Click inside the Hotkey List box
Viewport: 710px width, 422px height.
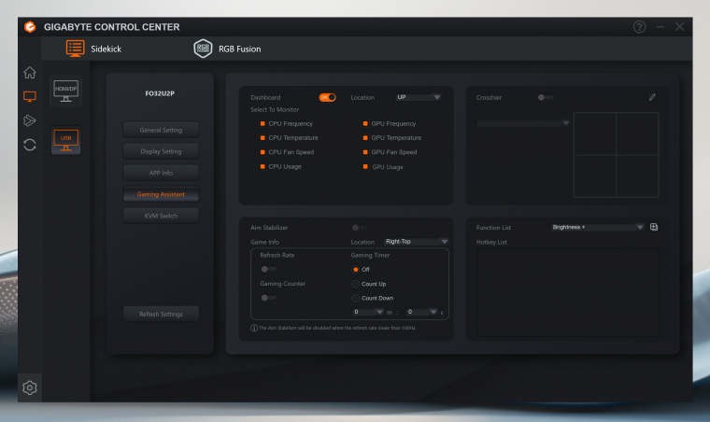[x=568, y=292]
